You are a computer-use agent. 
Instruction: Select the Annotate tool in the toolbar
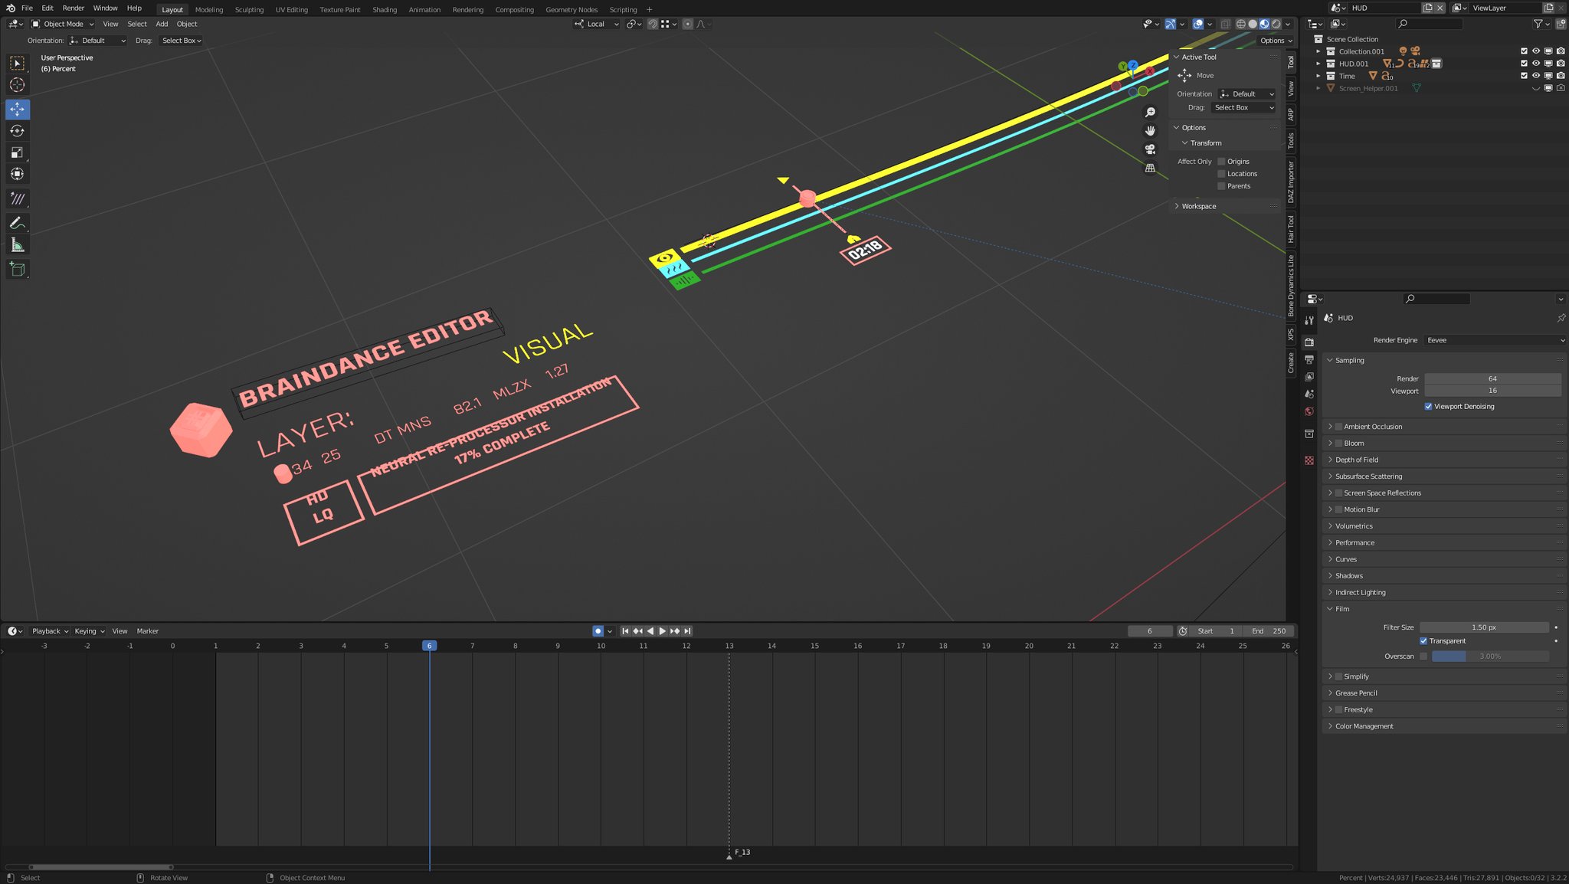click(x=17, y=223)
